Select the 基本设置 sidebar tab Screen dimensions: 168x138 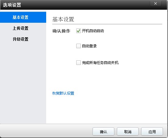[x=23, y=17]
